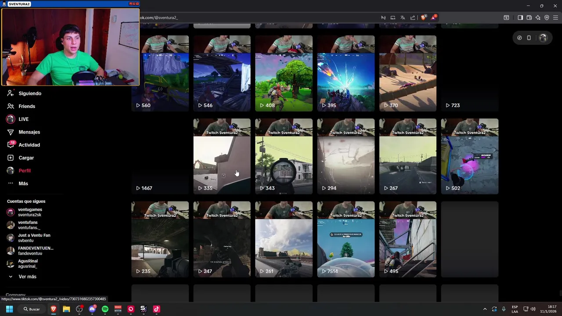Open the Más options menu

(18, 183)
